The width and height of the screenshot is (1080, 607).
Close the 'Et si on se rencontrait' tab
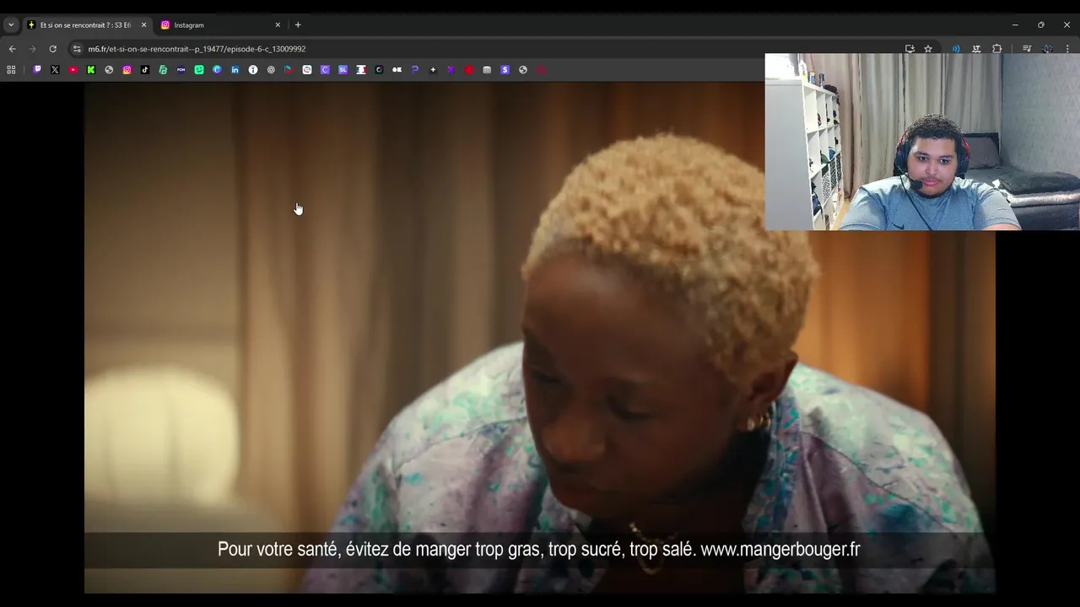pyautogui.click(x=143, y=25)
